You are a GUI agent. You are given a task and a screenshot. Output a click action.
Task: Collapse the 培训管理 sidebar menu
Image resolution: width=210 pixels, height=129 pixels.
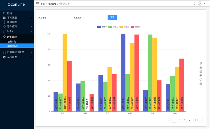click(x=17, y=37)
